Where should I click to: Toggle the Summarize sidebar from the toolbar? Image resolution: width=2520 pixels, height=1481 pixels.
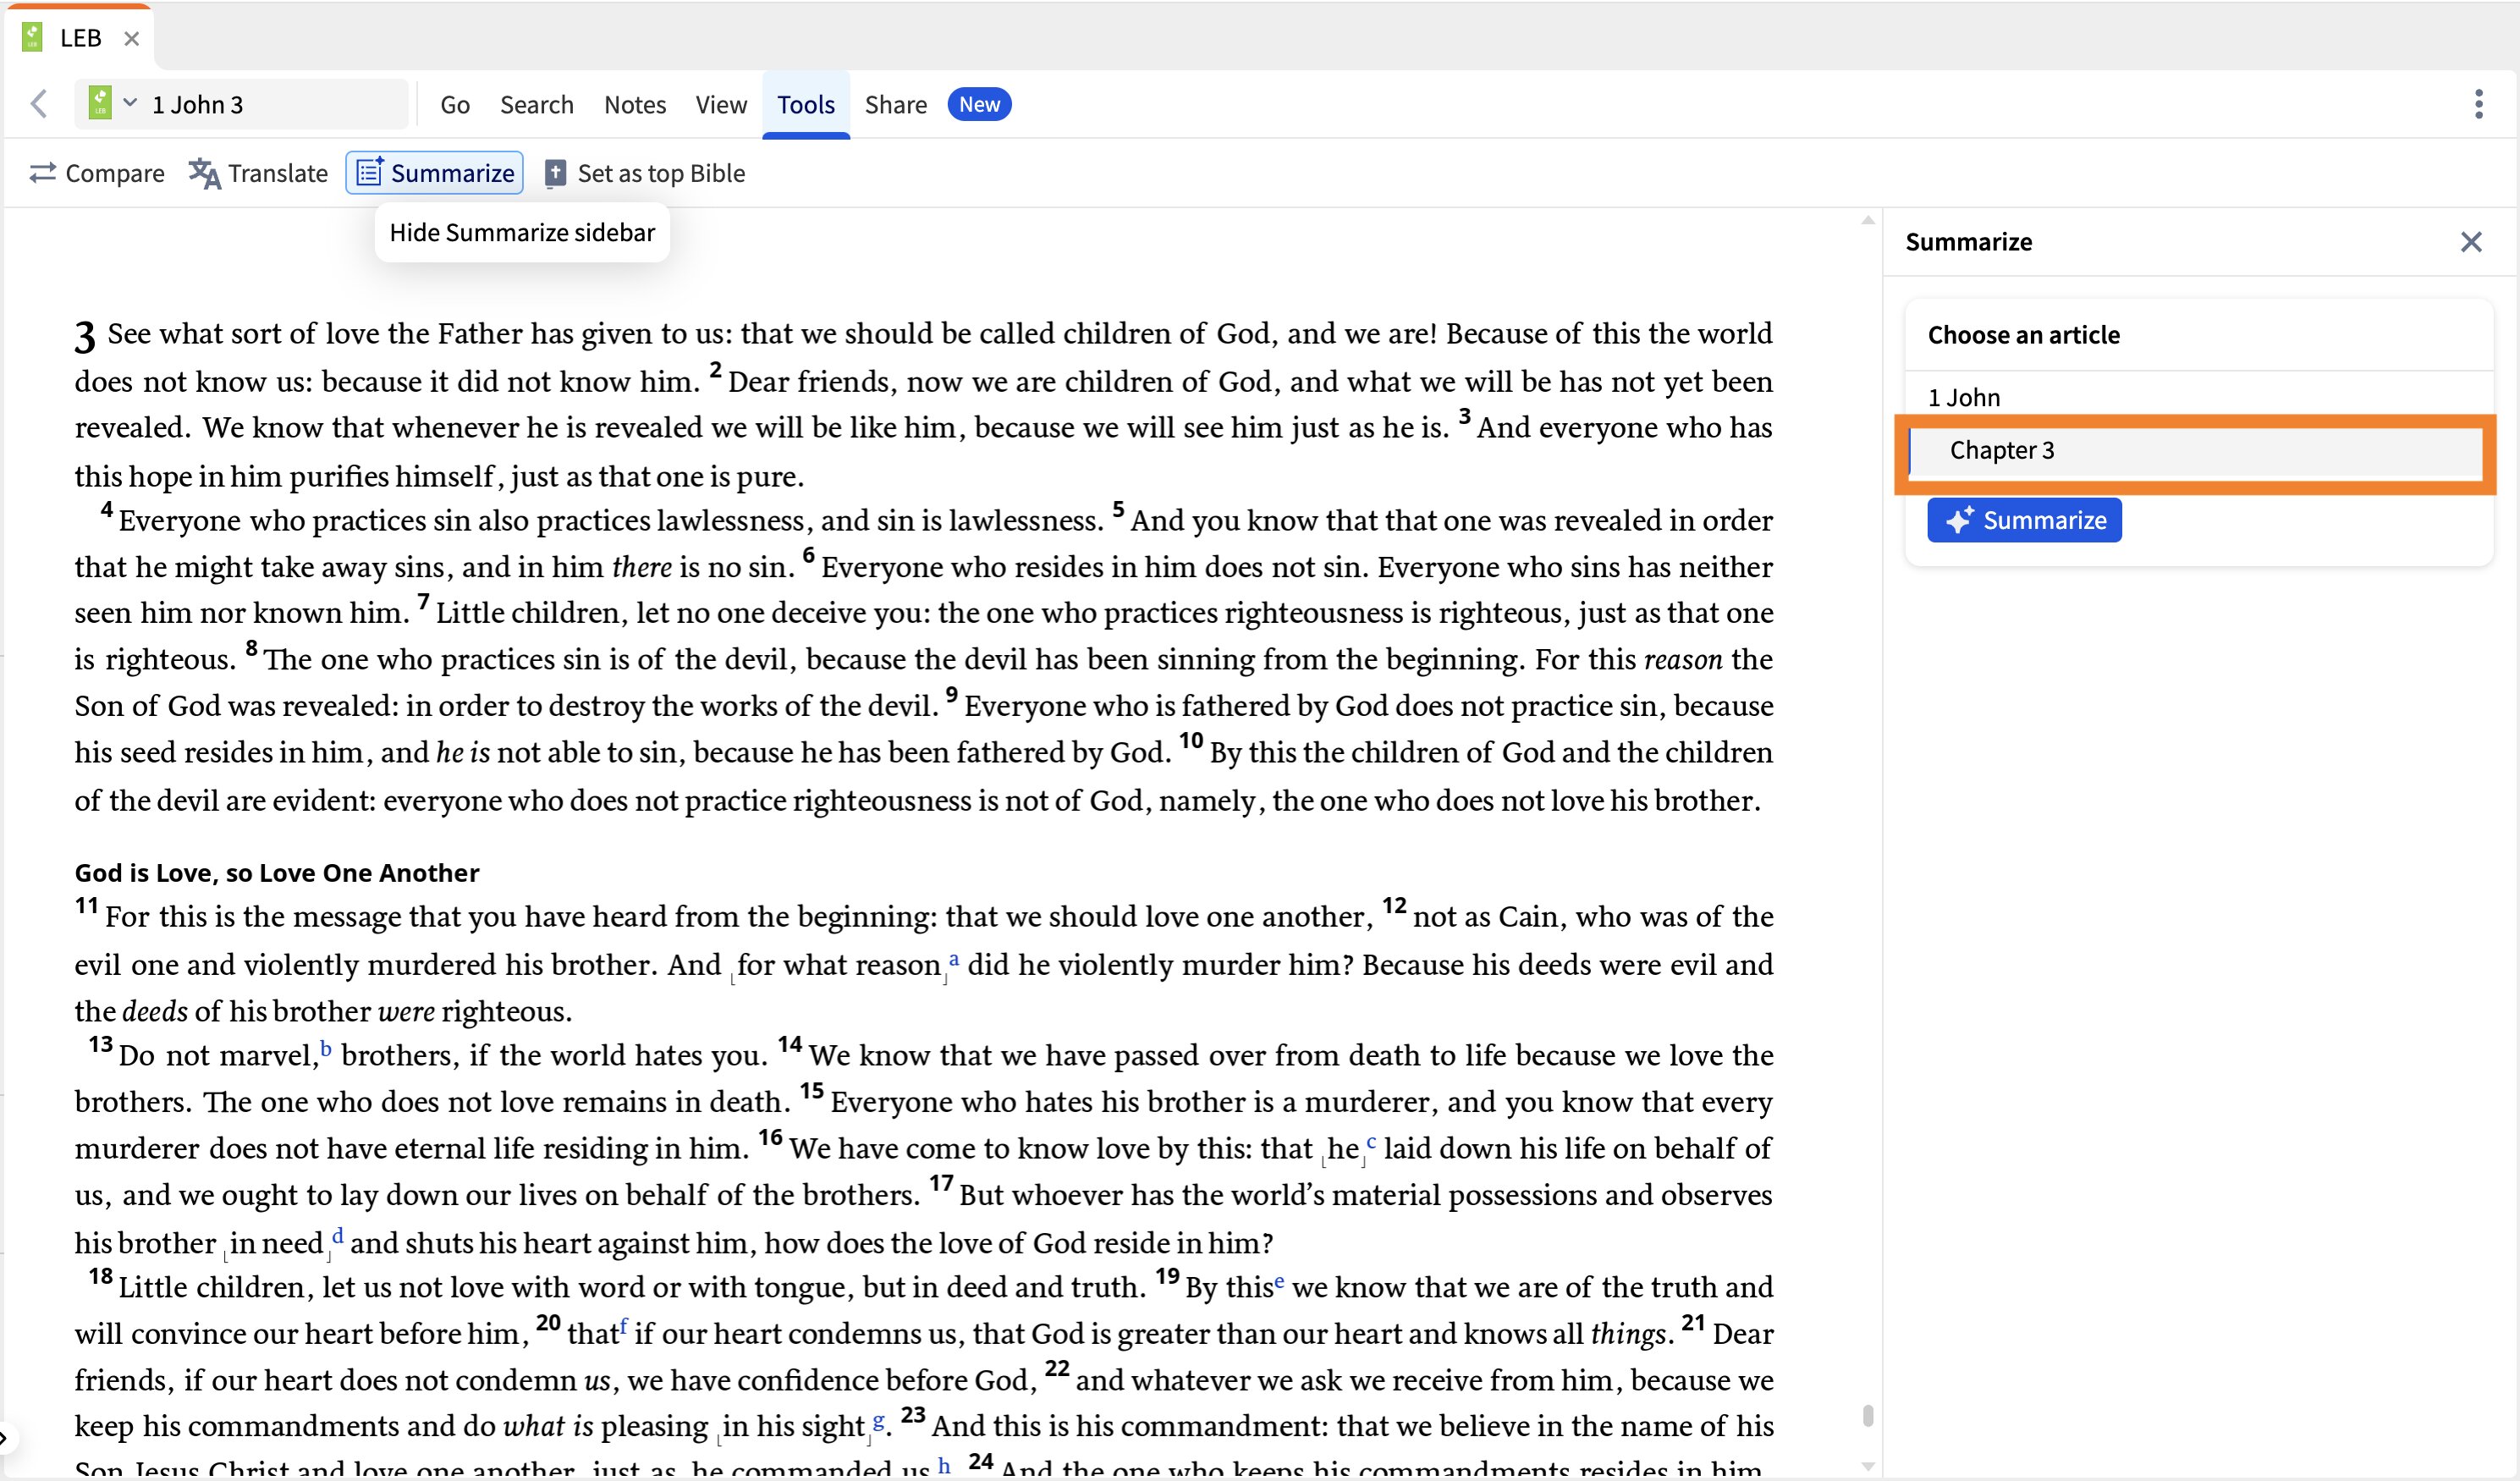coord(434,172)
